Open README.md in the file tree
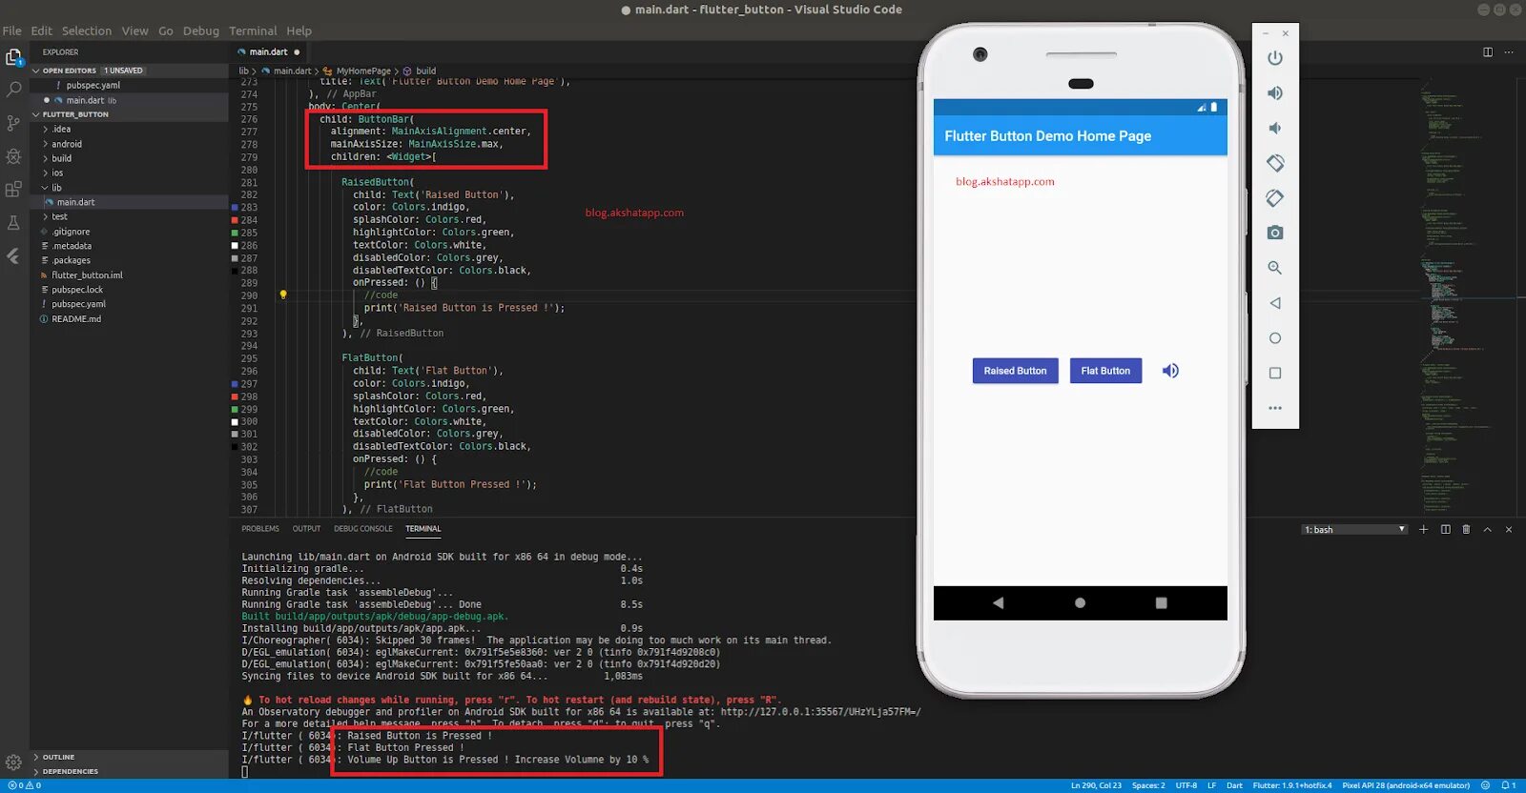This screenshot has width=1526, height=793. (x=76, y=319)
